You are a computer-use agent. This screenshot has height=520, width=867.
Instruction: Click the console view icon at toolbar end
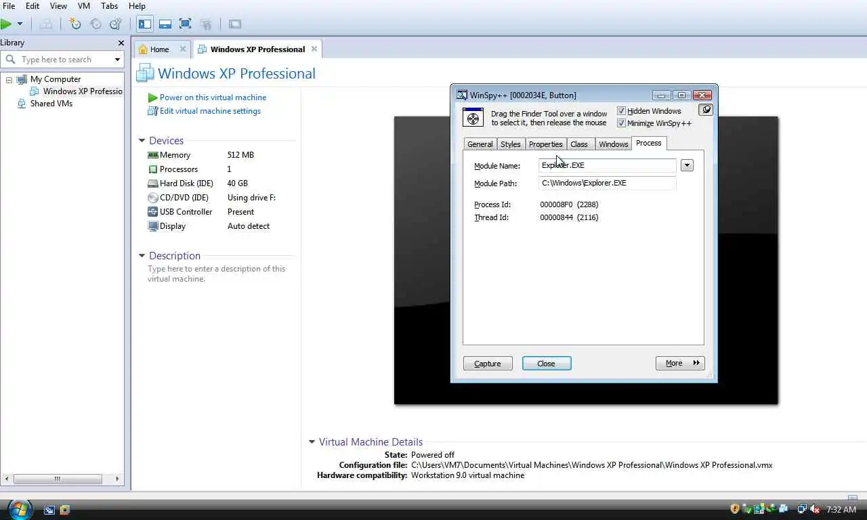click(235, 24)
